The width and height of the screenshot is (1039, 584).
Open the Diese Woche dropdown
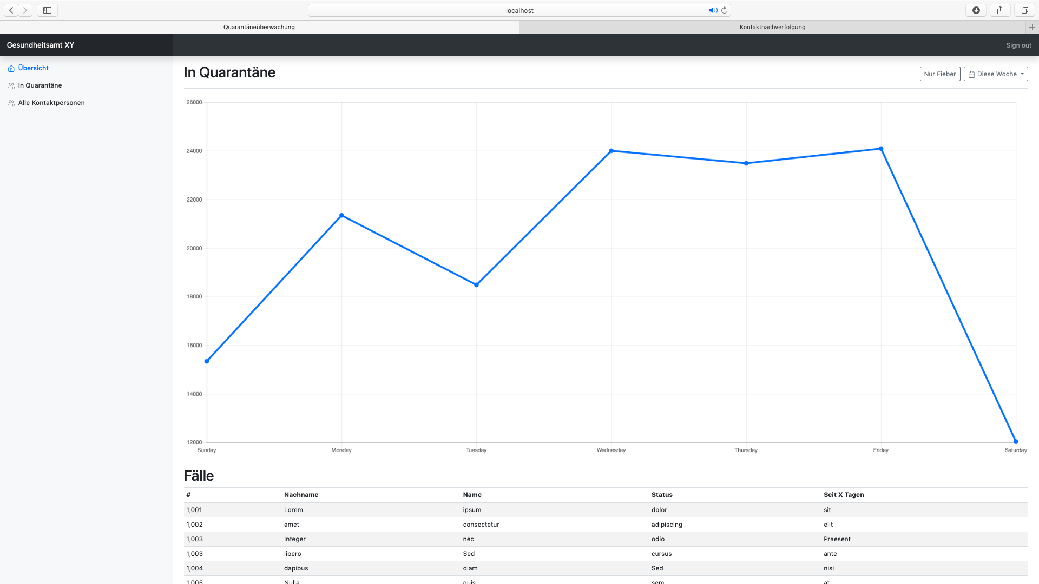click(996, 74)
